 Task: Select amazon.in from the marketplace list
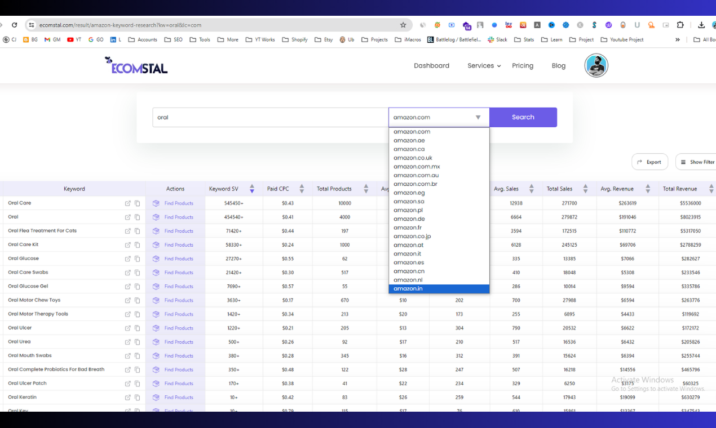click(439, 289)
